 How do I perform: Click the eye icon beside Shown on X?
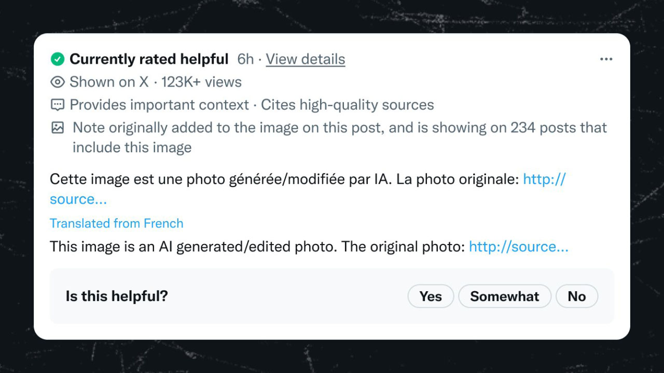[58, 82]
